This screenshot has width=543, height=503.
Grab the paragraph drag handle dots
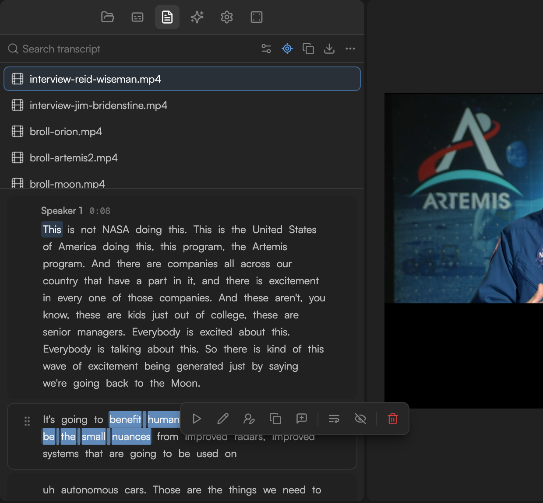27,421
